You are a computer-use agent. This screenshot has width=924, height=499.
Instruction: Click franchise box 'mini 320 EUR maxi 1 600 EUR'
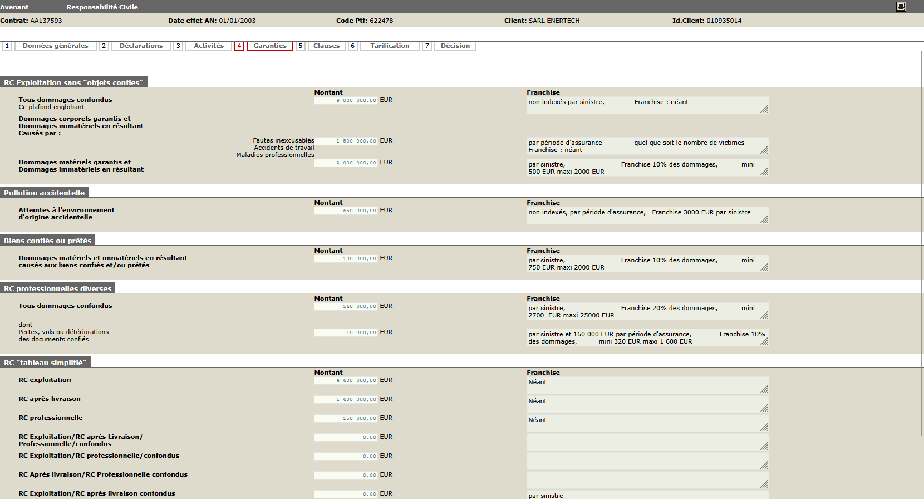pyautogui.click(x=647, y=337)
